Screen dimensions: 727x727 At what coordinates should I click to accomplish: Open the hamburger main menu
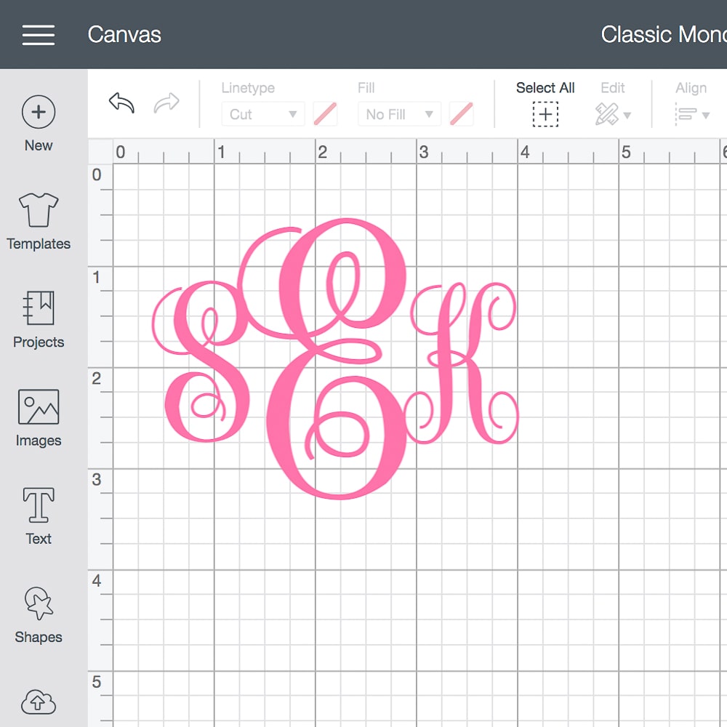click(38, 35)
